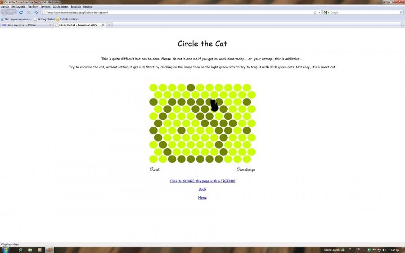Close the Circle the Cat tab
The width and height of the screenshot is (405, 253).
coord(103,25)
